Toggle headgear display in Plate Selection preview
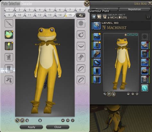The height and width of the screenshot is (132, 152). [22, 120]
